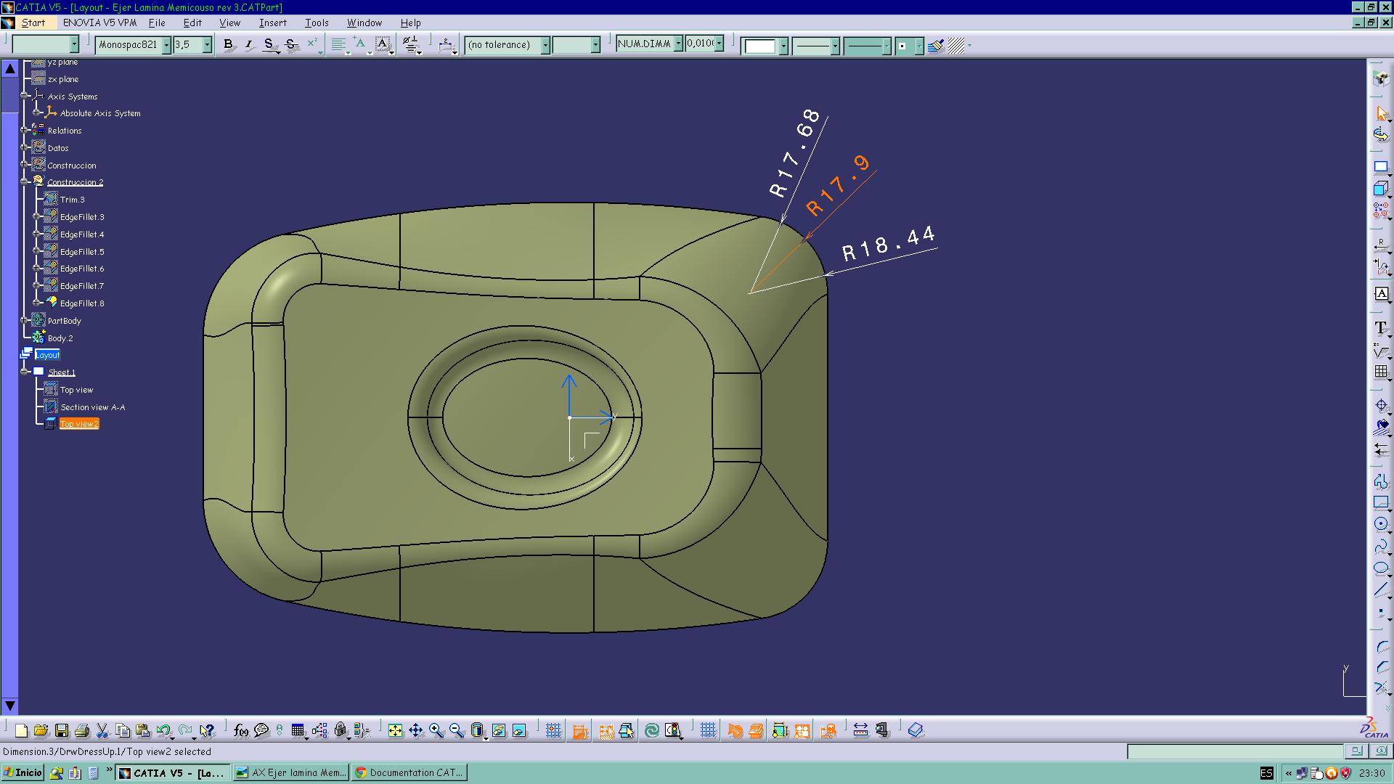Switch to AX Ejer lamina Mem taskbar item

click(x=291, y=773)
